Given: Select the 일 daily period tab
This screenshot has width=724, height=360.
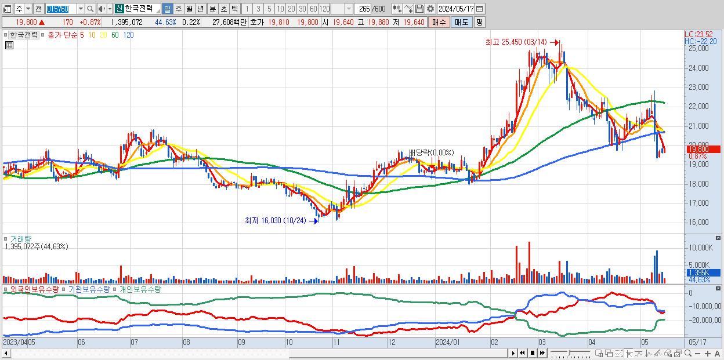Looking at the screenshot, I should [168, 9].
